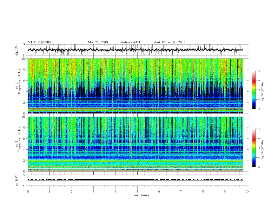Click the ch.3 black dashed signal trace

(135, 180)
